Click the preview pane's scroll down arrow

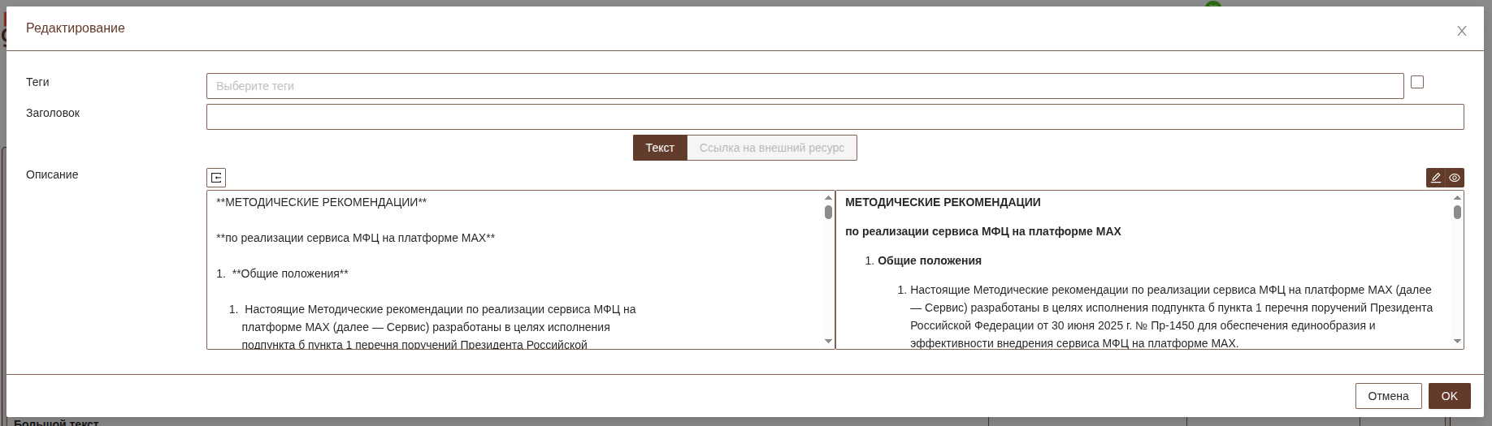1457,342
